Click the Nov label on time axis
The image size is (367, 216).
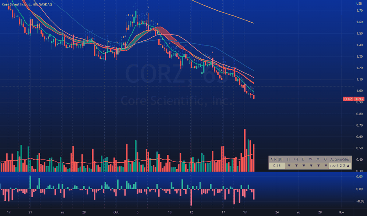[x=341, y=212]
